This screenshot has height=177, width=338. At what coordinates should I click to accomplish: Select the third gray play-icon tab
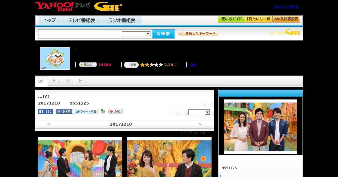(80, 81)
